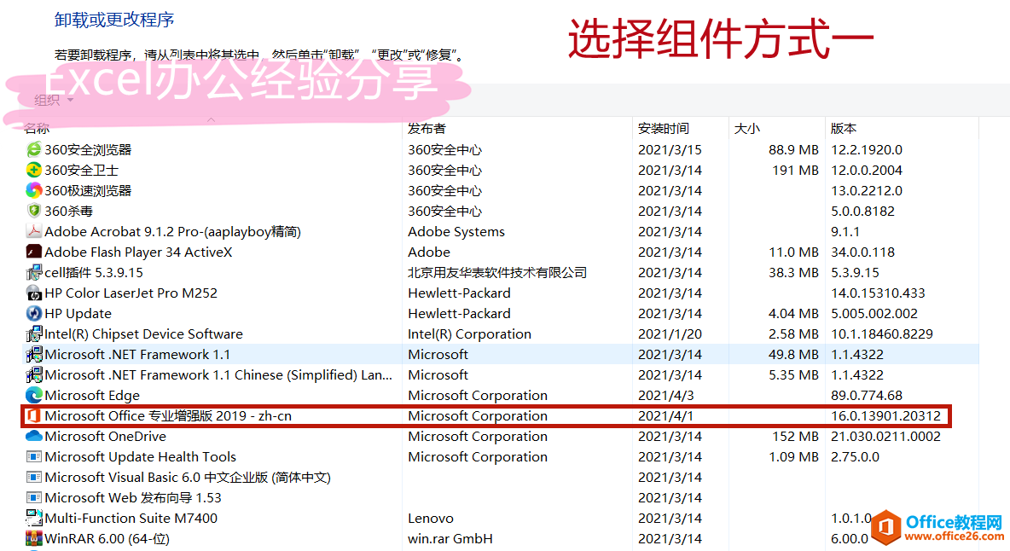
Task: Click the Intel(R) Corporation publisher cell
Action: coord(469,334)
